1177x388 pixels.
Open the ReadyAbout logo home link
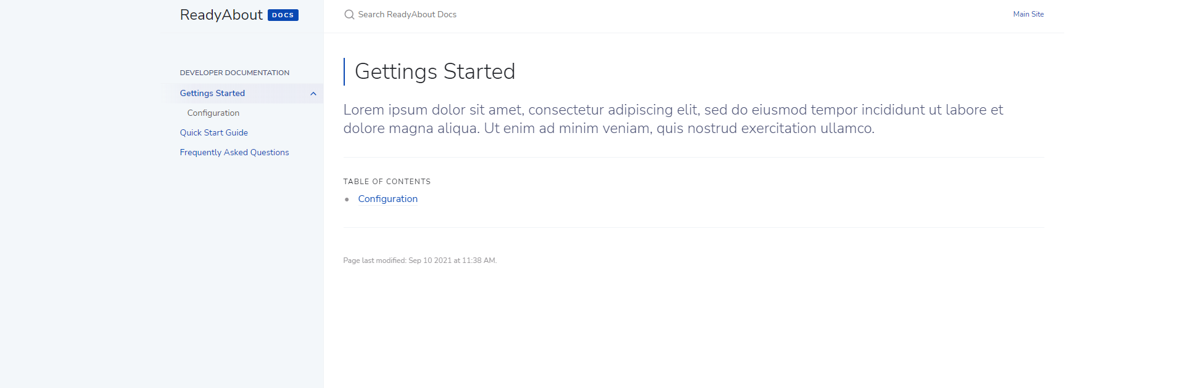(x=221, y=15)
